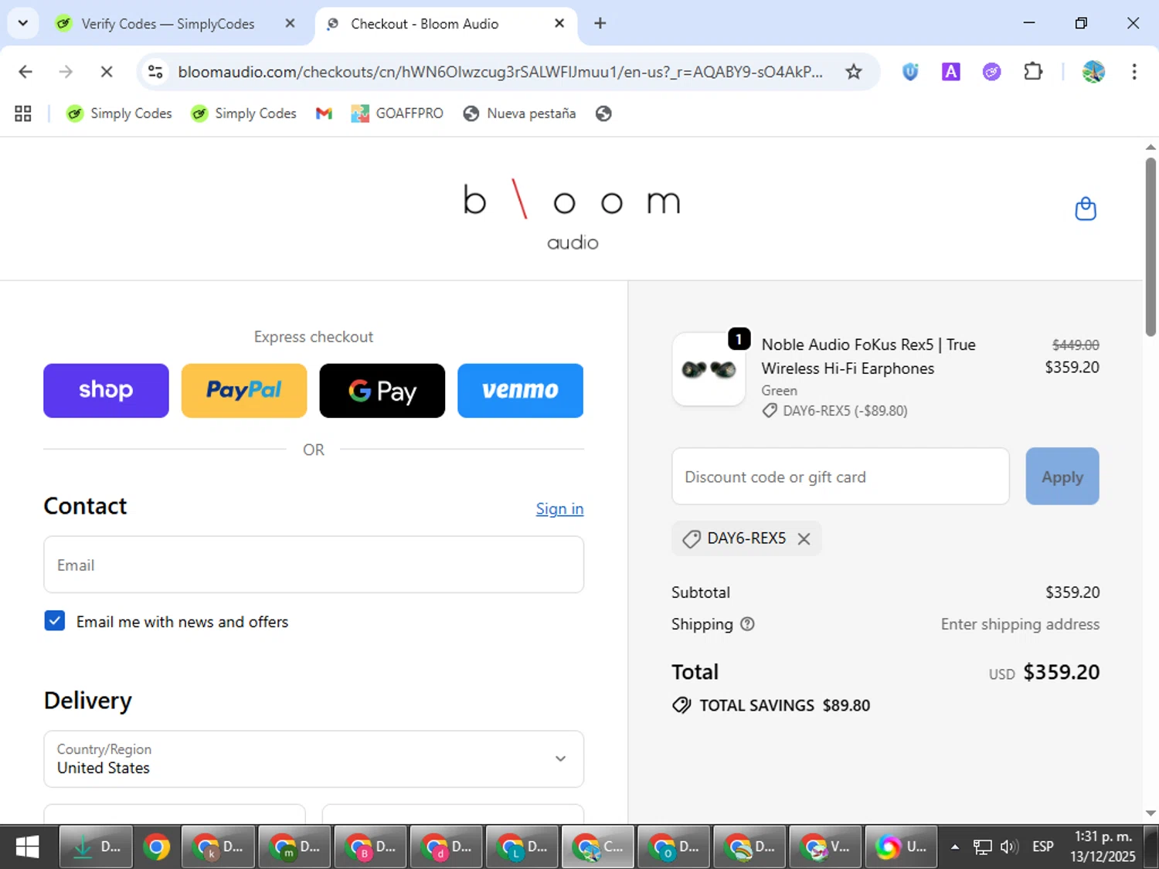Open Windows Start menu
The height and width of the screenshot is (869, 1159).
pyautogui.click(x=27, y=847)
